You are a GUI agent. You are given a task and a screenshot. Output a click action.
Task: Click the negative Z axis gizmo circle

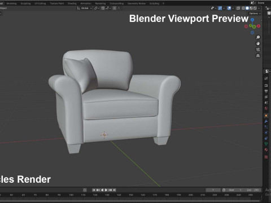[252, 33]
